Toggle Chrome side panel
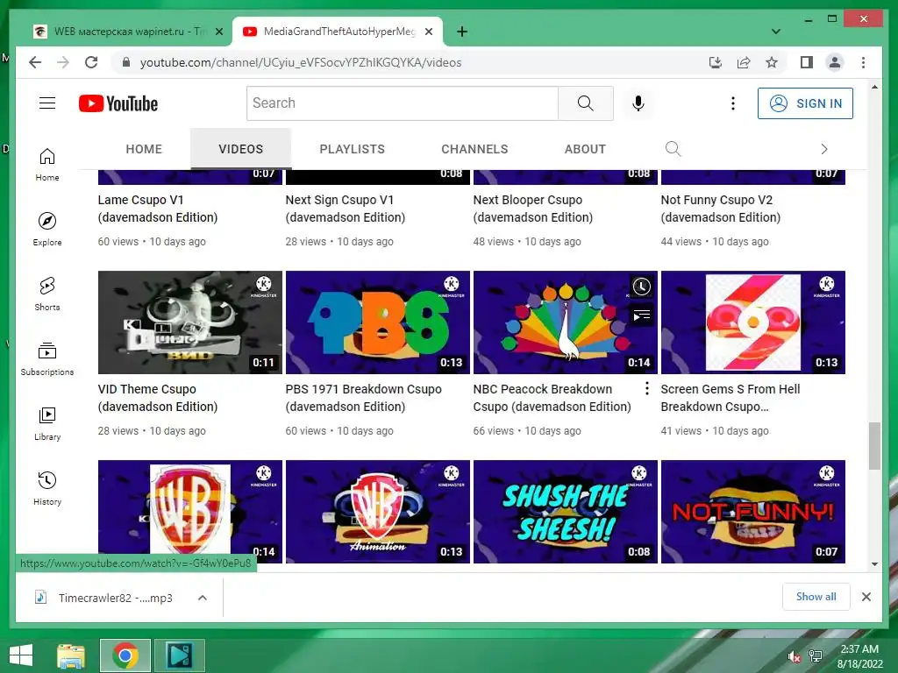 [x=807, y=62]
